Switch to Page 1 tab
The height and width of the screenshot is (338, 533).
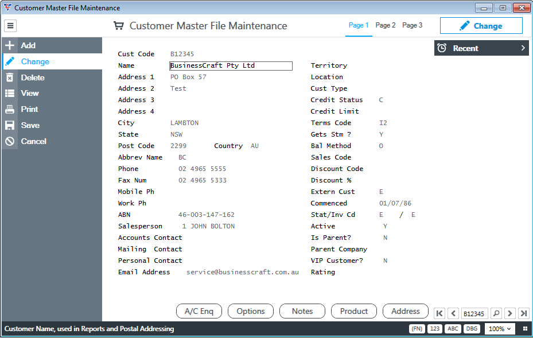point(359,25)
